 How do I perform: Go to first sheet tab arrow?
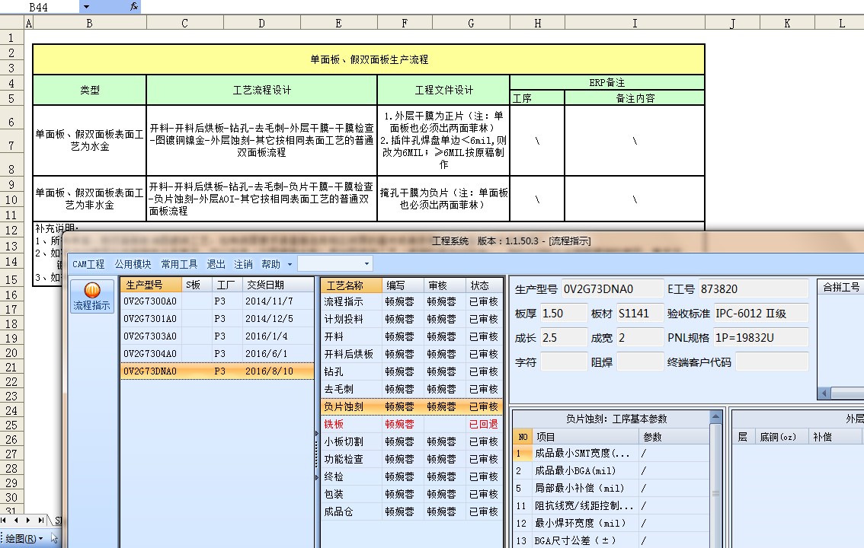4,520
